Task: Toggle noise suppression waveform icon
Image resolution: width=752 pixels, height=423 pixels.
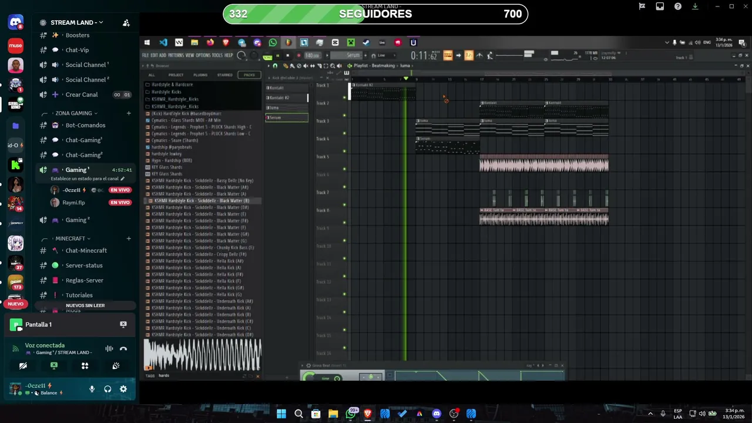Action: click(x=109, y=348)
